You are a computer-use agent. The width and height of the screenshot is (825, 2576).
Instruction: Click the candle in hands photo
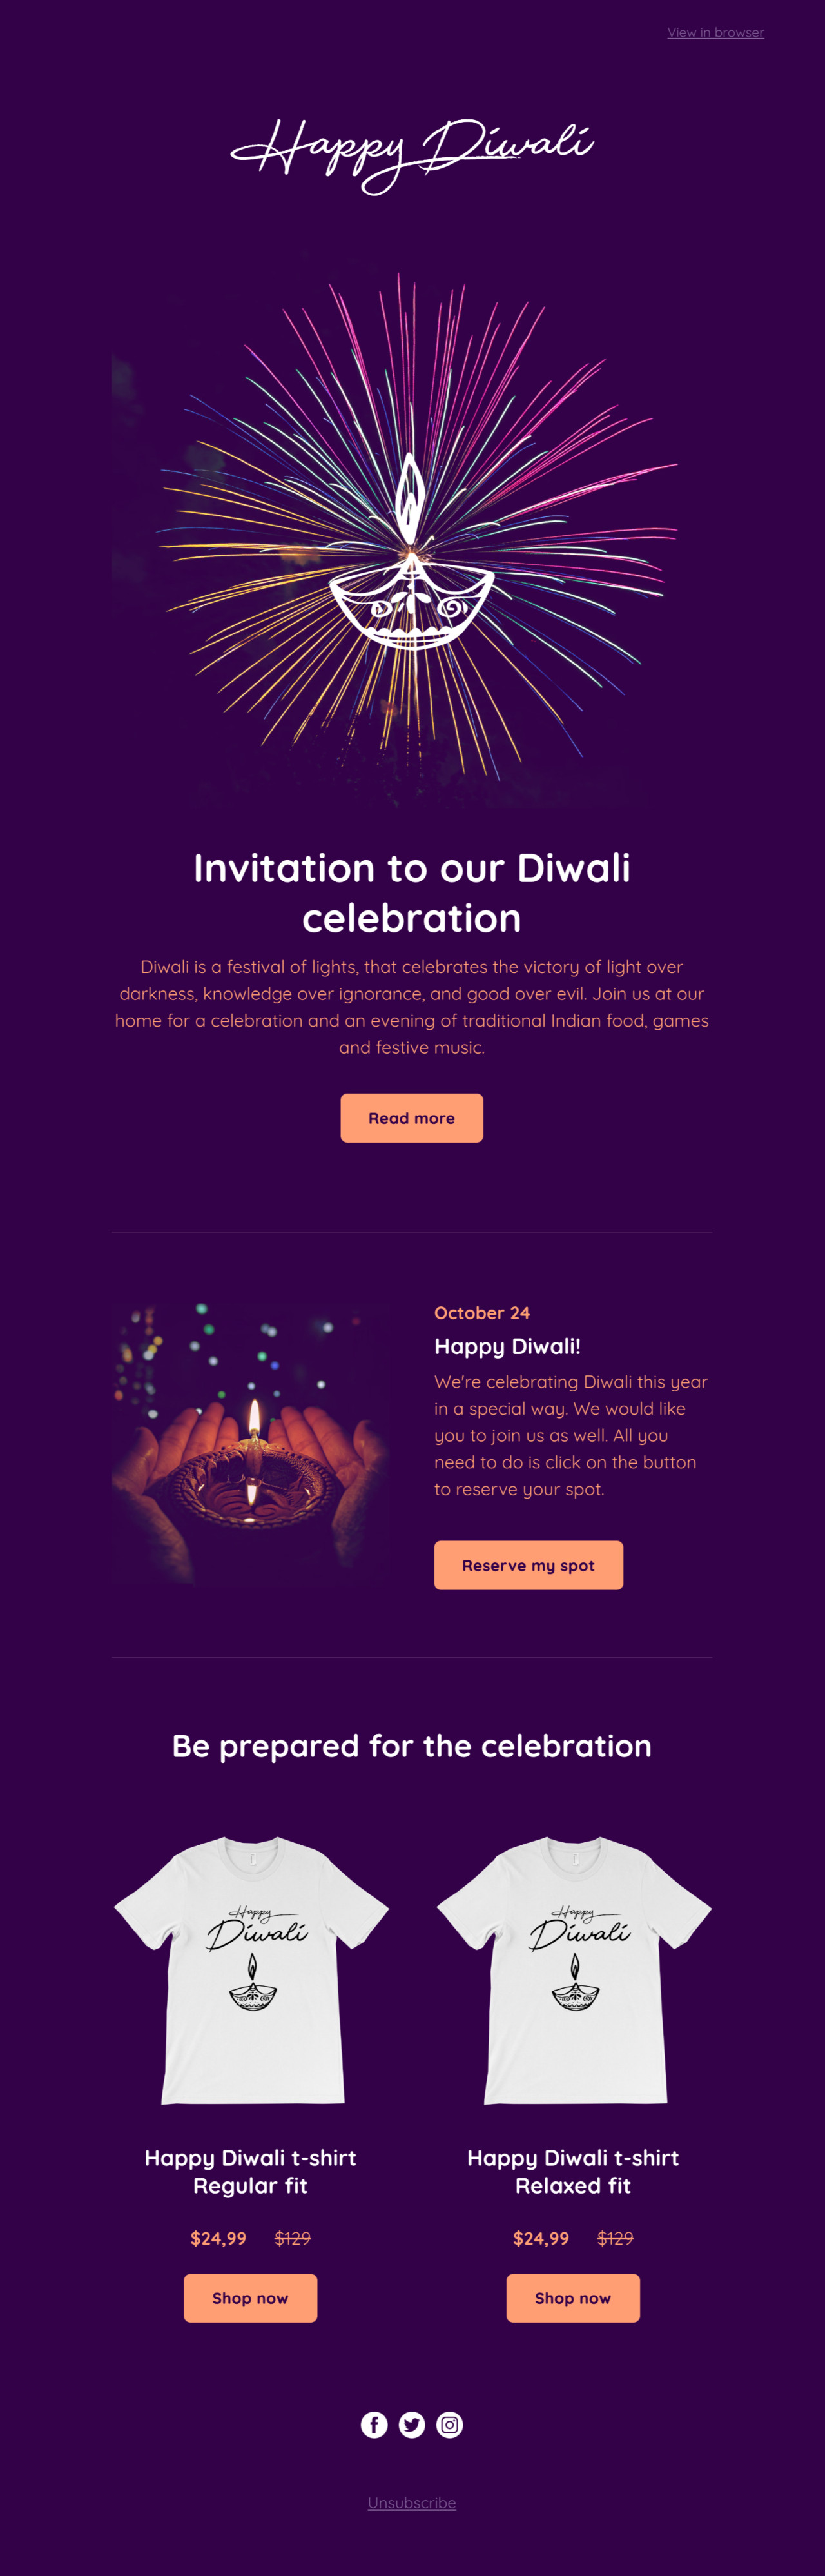click(x=251, y=1443)
